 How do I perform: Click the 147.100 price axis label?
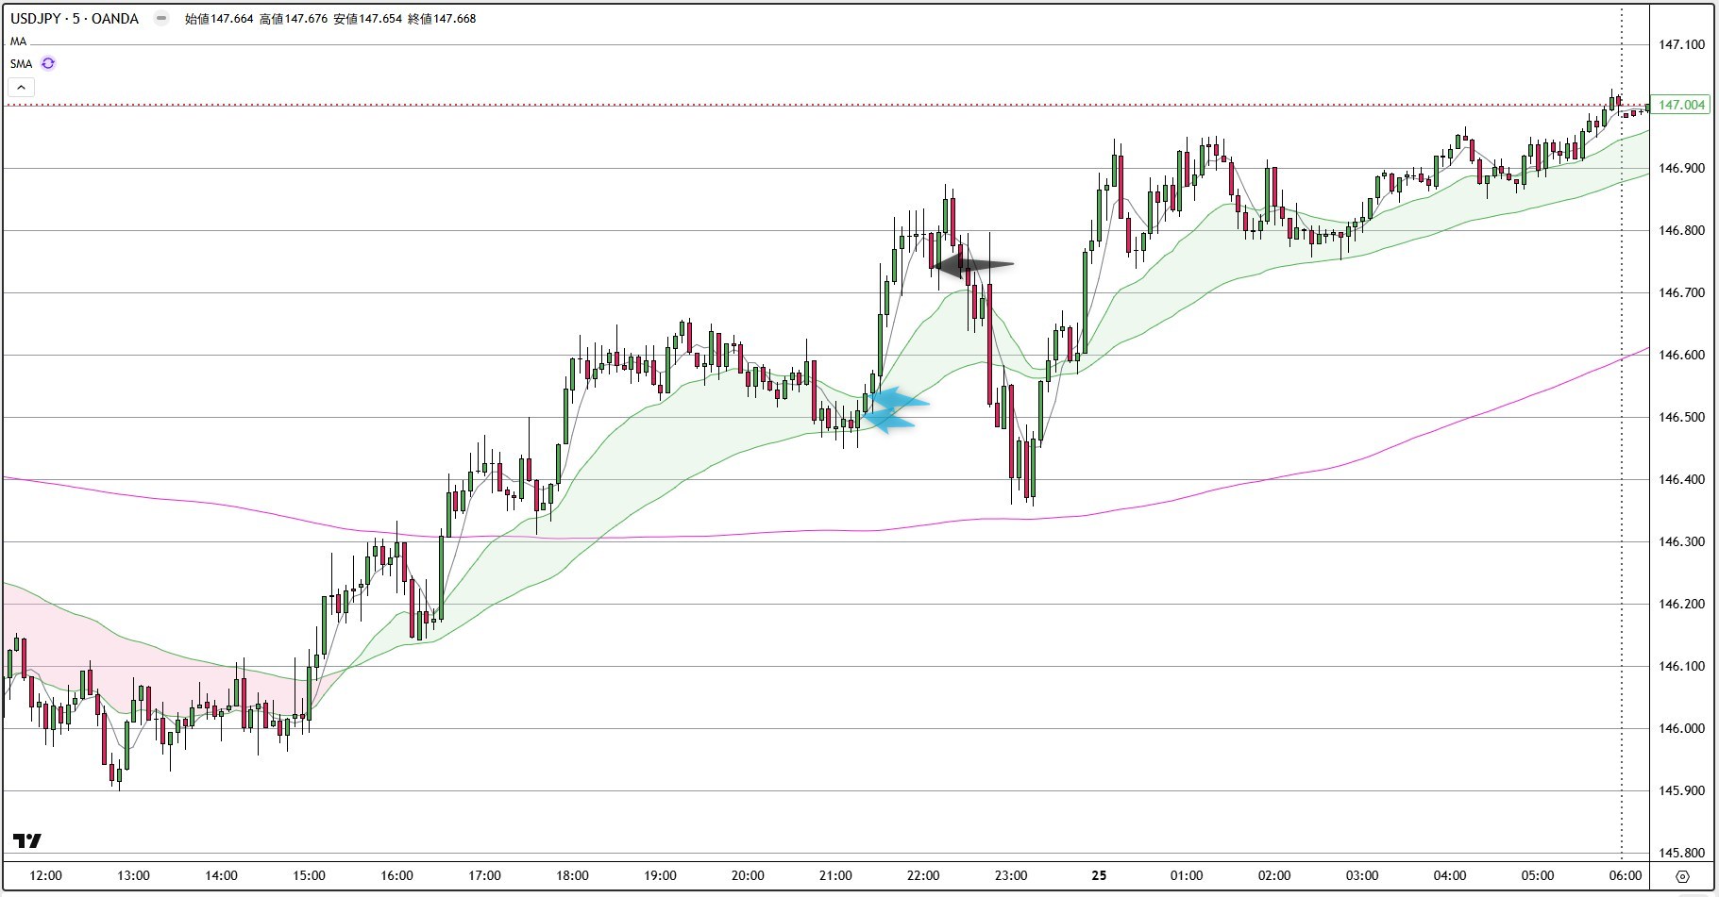tap(1682, 44)
